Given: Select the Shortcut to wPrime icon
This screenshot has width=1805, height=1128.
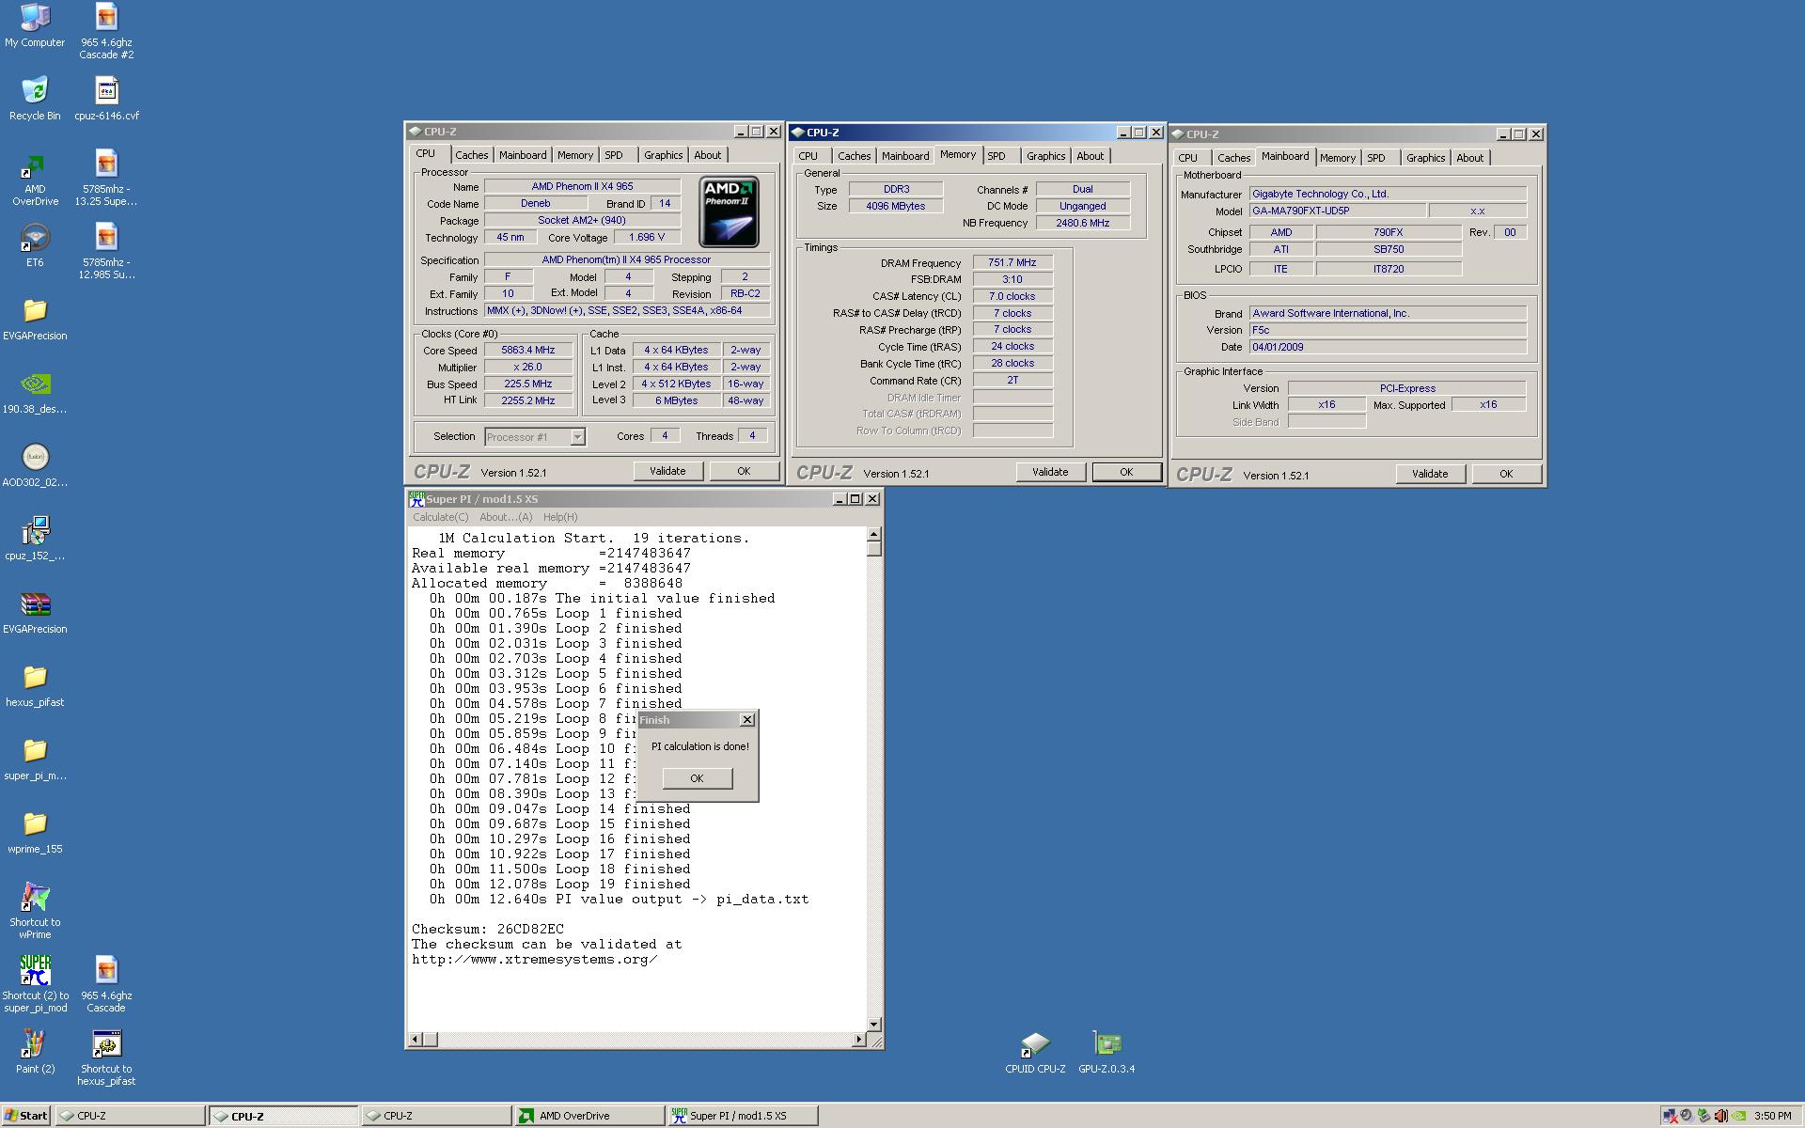Looking at the screenshot, I should point(35,910).
